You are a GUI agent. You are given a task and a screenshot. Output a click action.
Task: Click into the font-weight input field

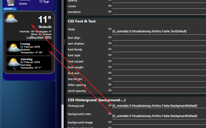click(159, 67)
